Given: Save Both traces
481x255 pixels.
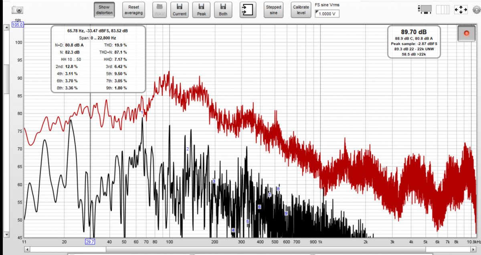Looking at the screenshot, I should (x=223, y=10).
